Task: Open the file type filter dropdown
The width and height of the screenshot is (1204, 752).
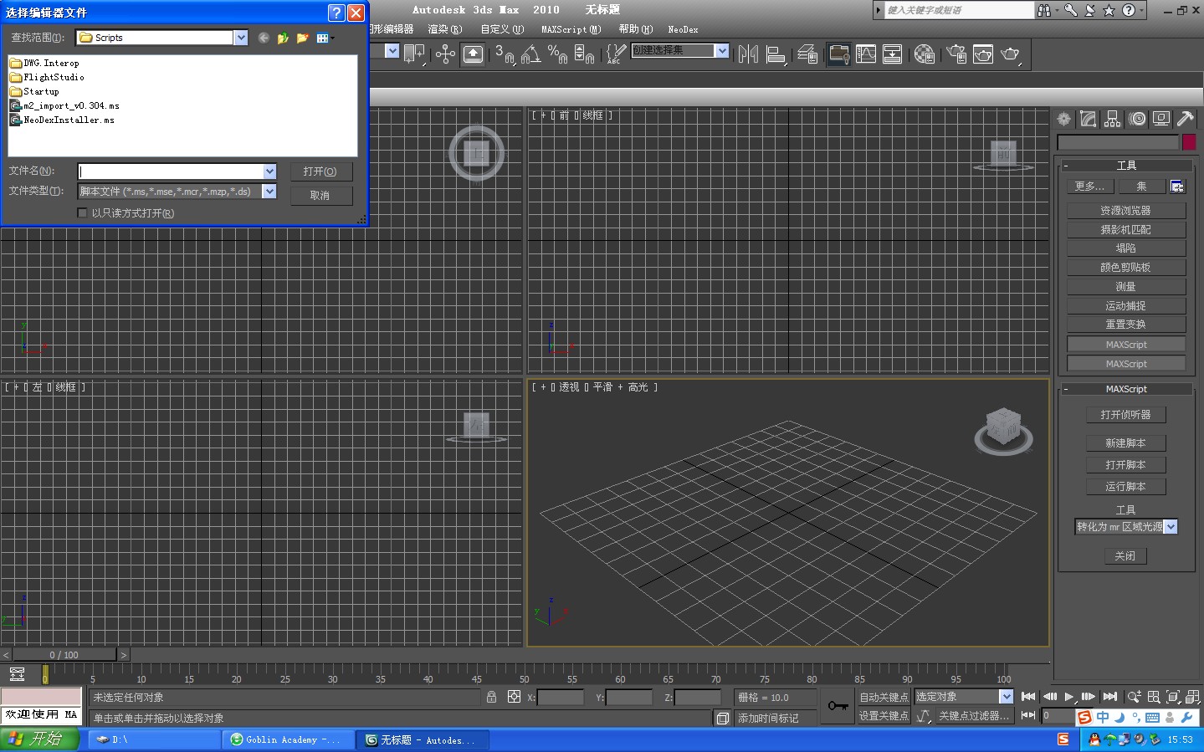Action: [269, 192]
